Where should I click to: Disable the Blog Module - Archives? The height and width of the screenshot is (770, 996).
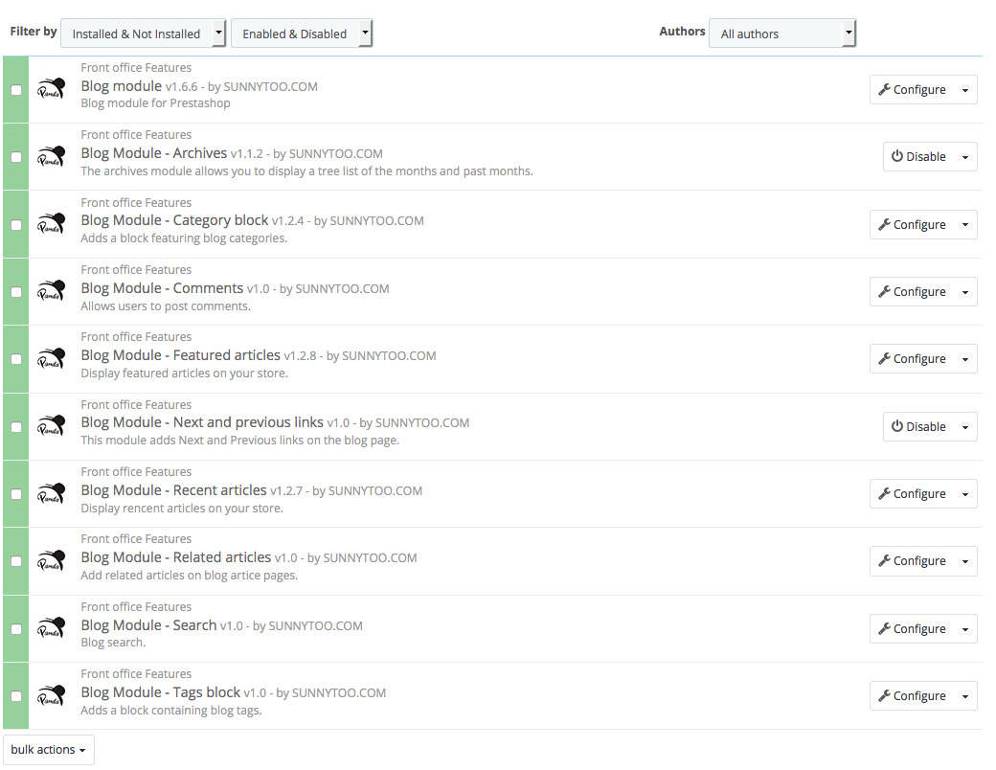coord(918,157)
